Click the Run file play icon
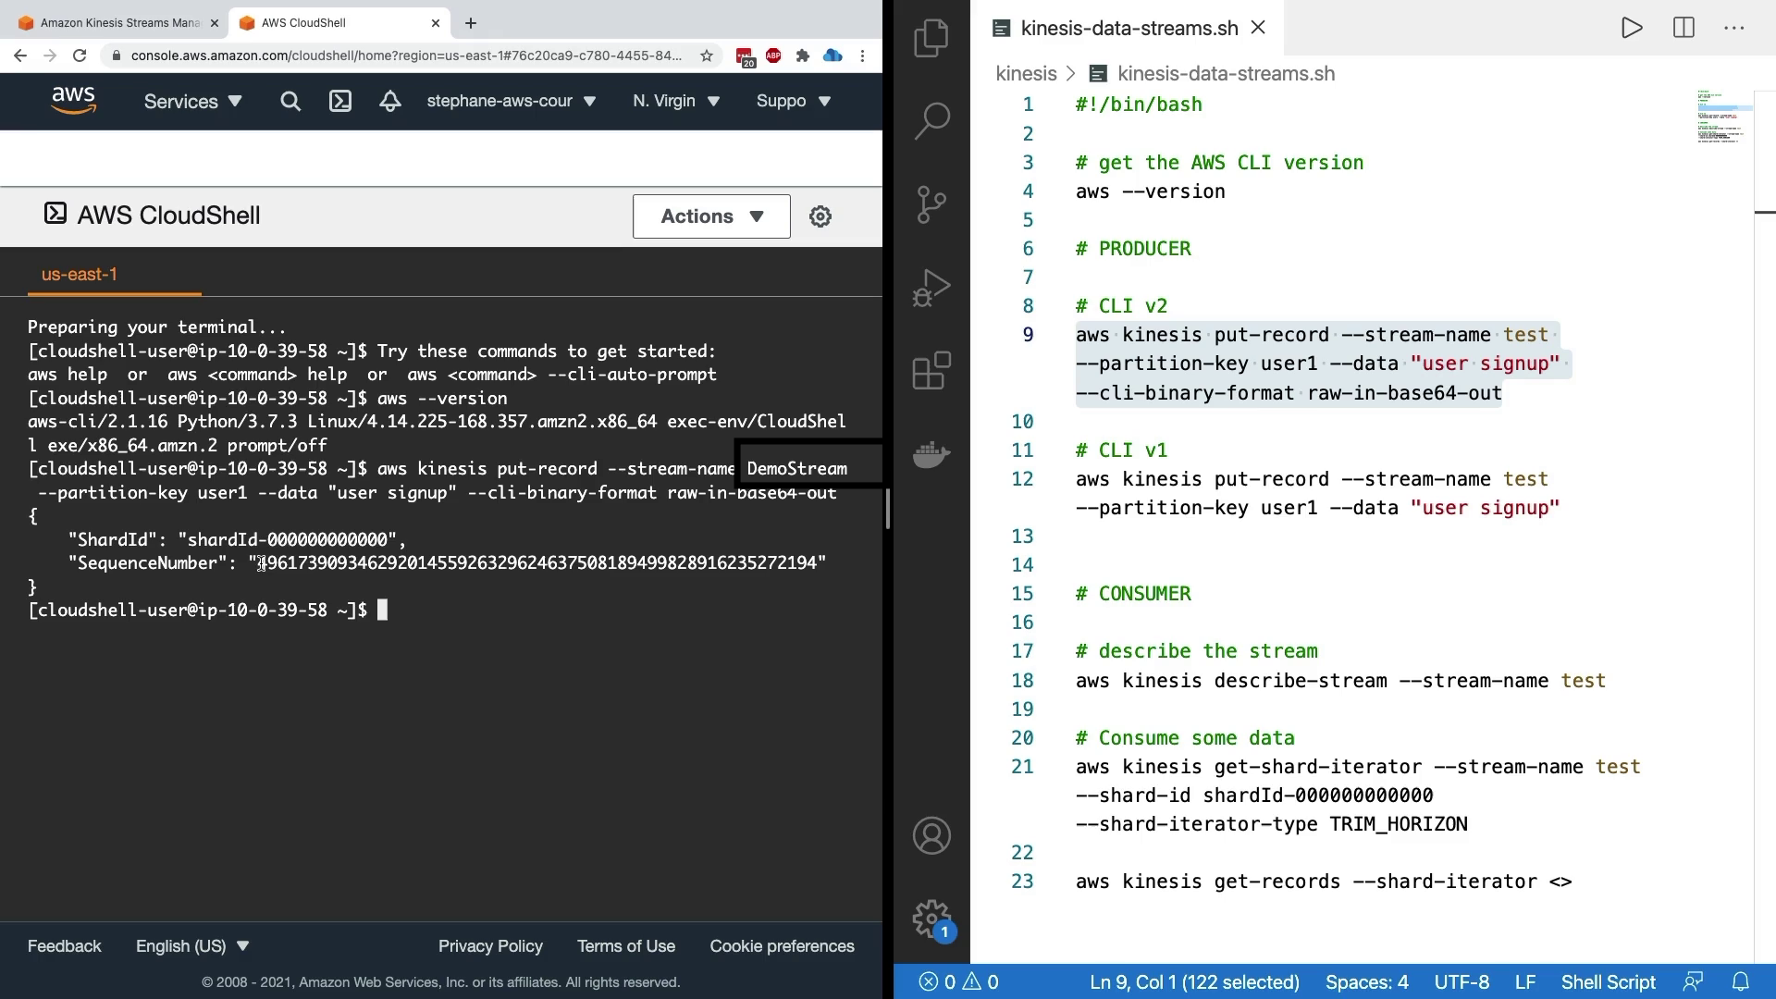This screenshot has width=1776, height=999. (1632, 28)
